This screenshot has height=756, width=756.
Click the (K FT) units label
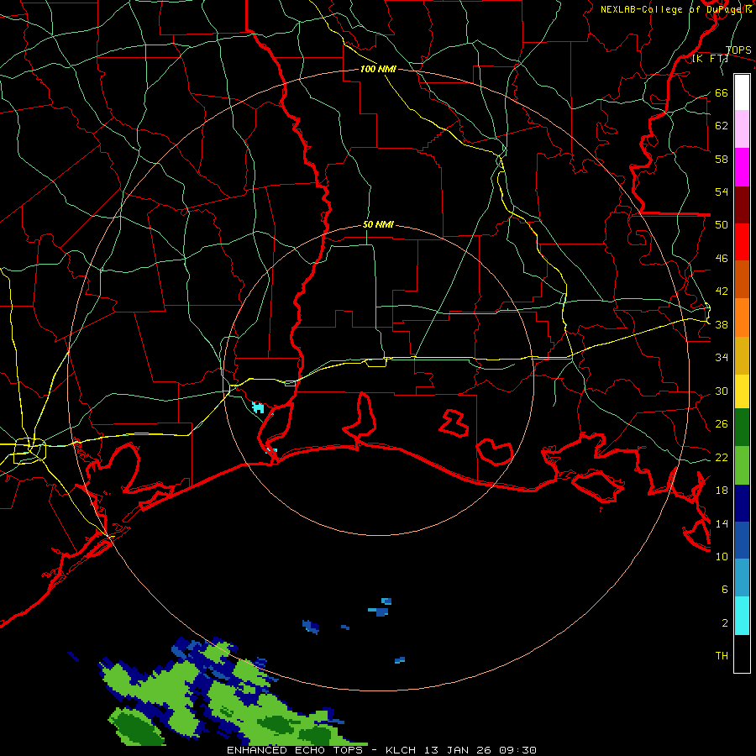point(711,59)
